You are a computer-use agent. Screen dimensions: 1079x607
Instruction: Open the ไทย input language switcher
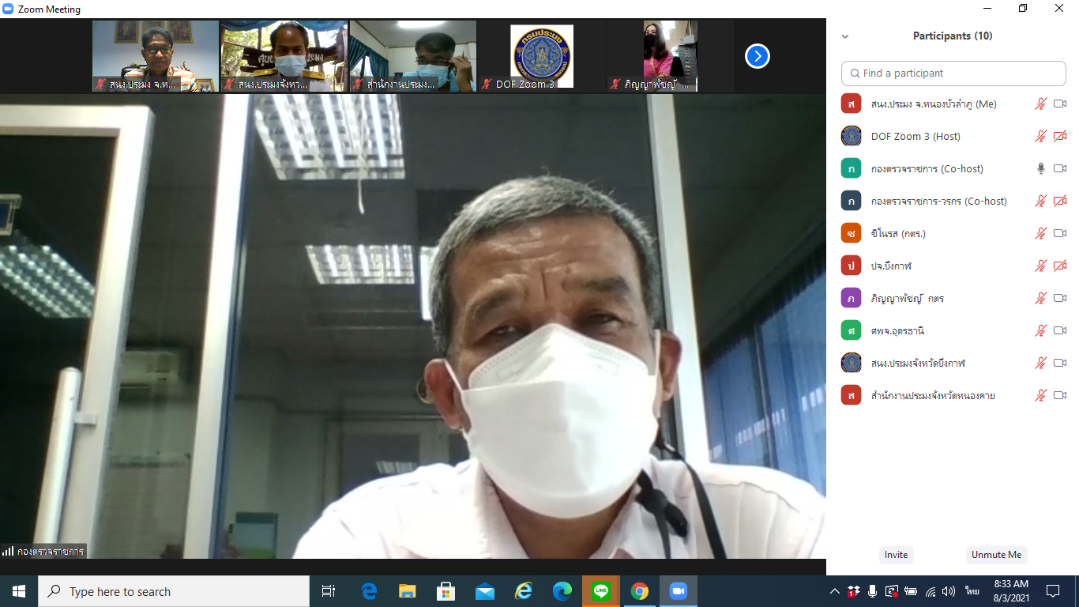click(x=972, y=591)
